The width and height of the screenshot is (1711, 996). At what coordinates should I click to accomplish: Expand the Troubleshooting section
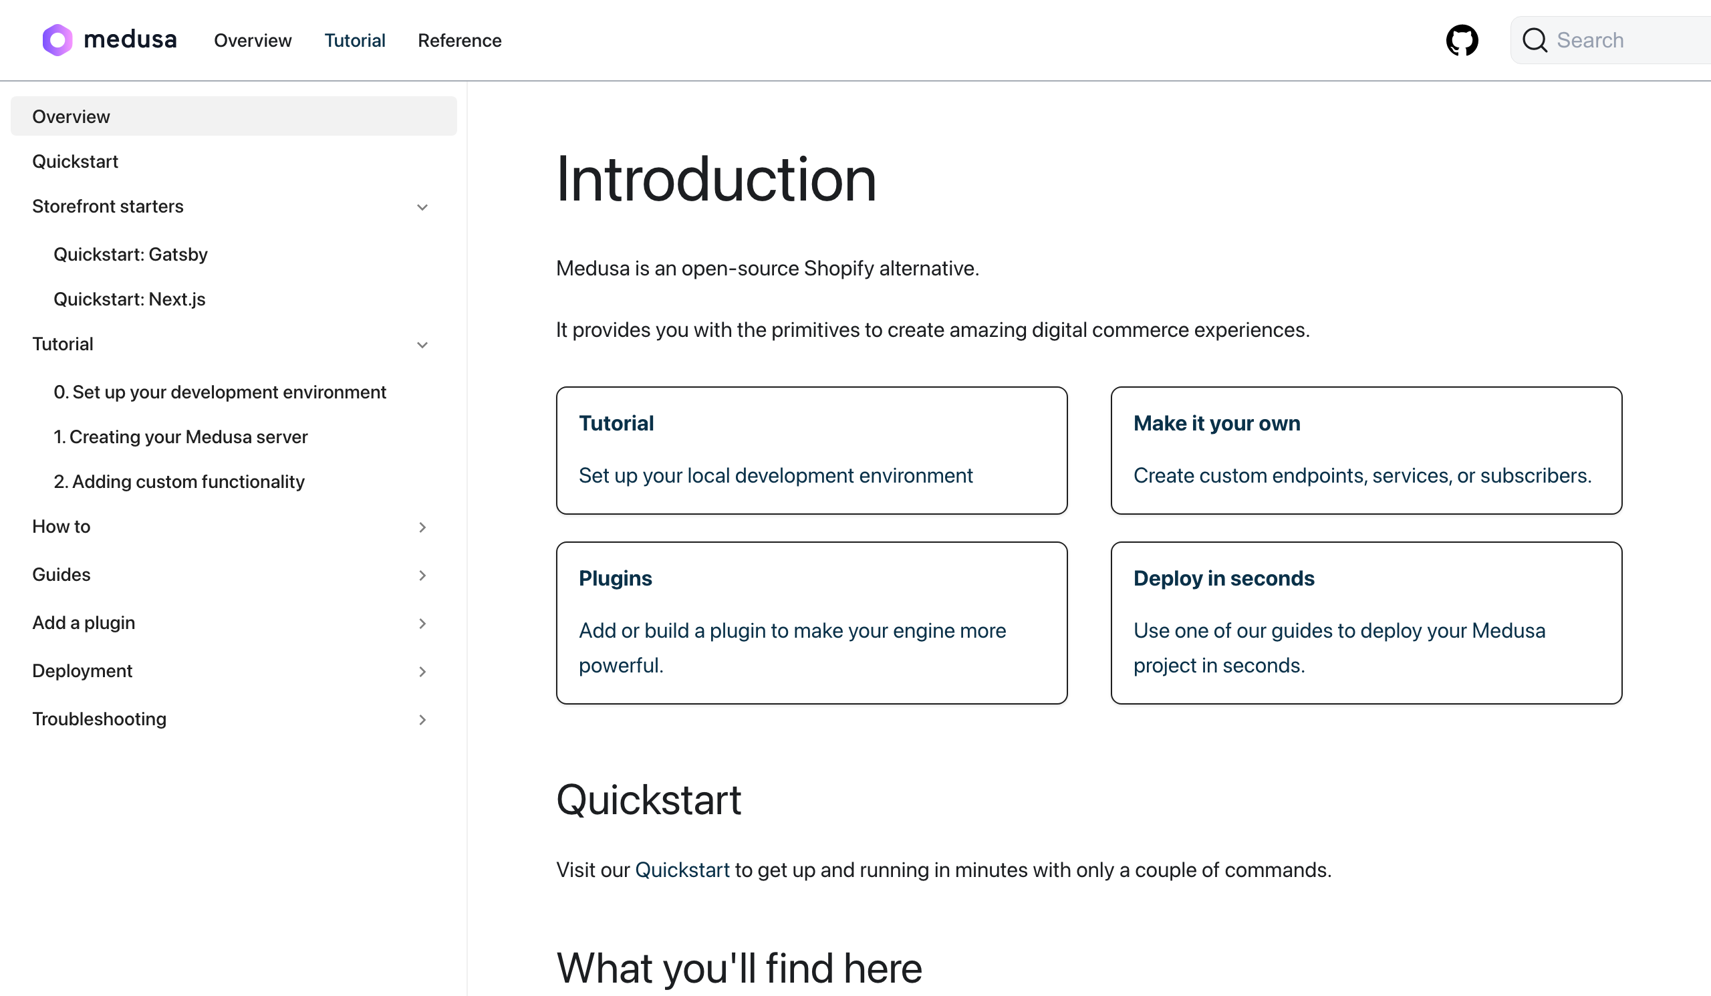[x=422, y=721]
